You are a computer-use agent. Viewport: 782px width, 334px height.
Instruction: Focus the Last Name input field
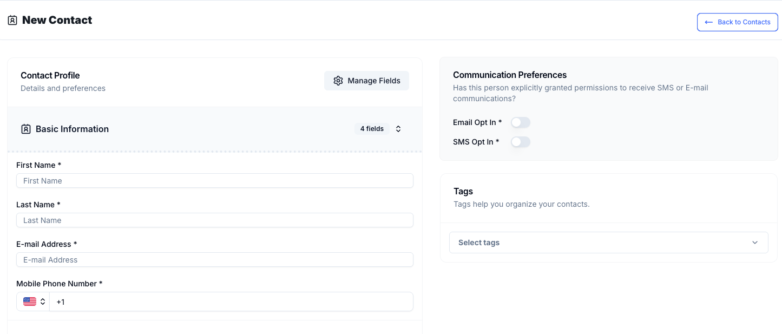(x=215, y=220)
